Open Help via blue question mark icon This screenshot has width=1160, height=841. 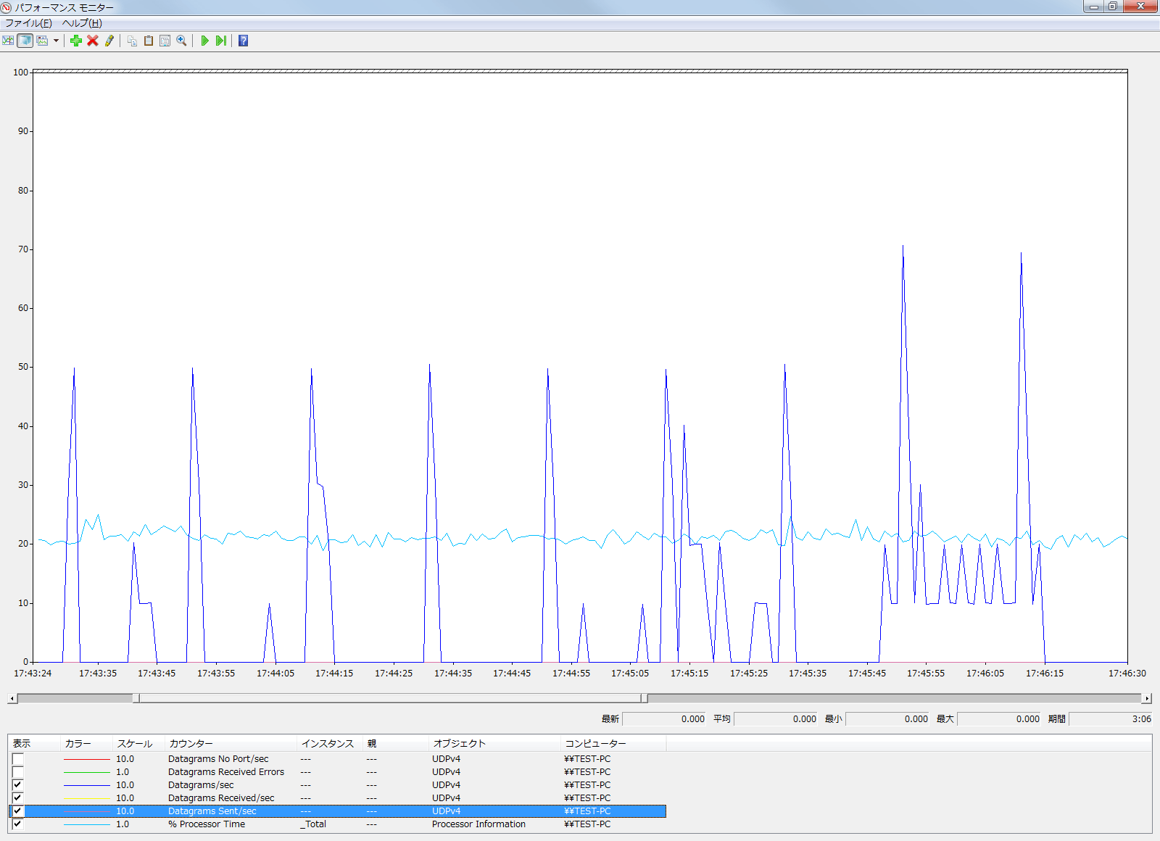click(x=244, y=41)
